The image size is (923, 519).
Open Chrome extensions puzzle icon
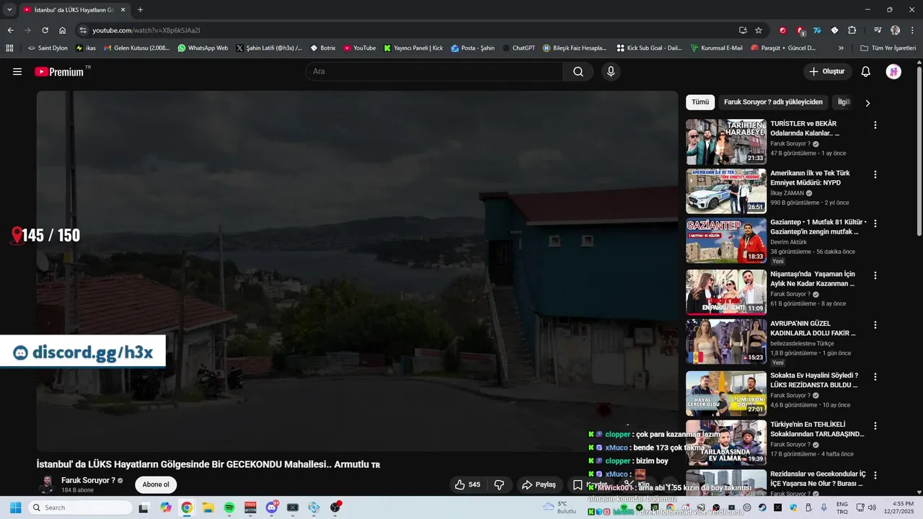[x=852, y=30]
